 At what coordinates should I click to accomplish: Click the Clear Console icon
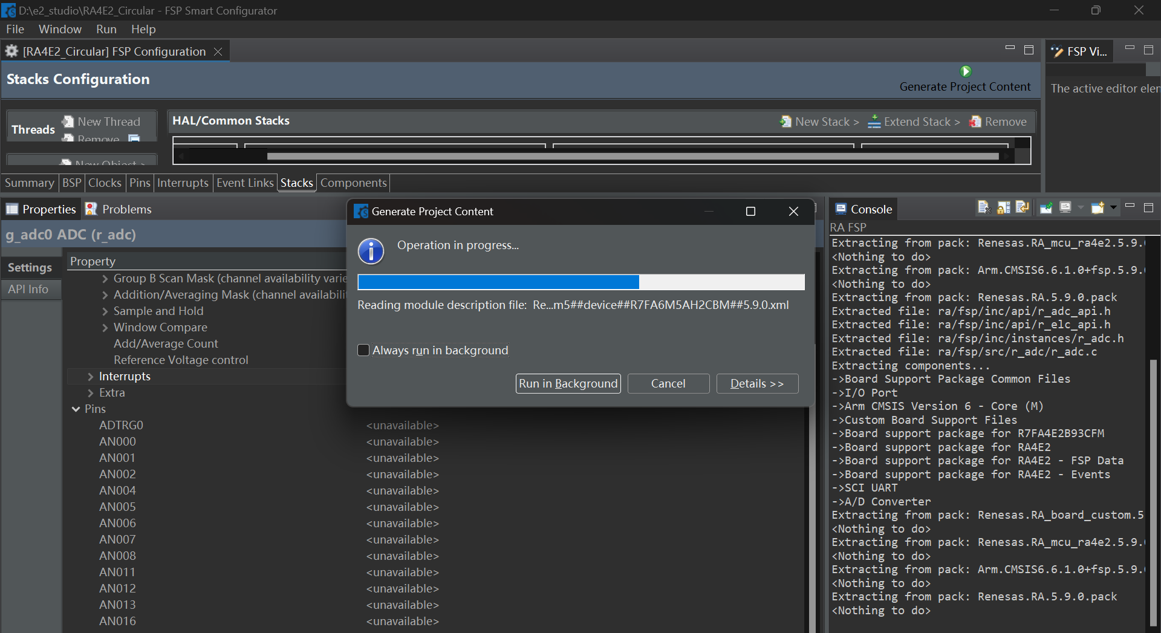point(984,208)
